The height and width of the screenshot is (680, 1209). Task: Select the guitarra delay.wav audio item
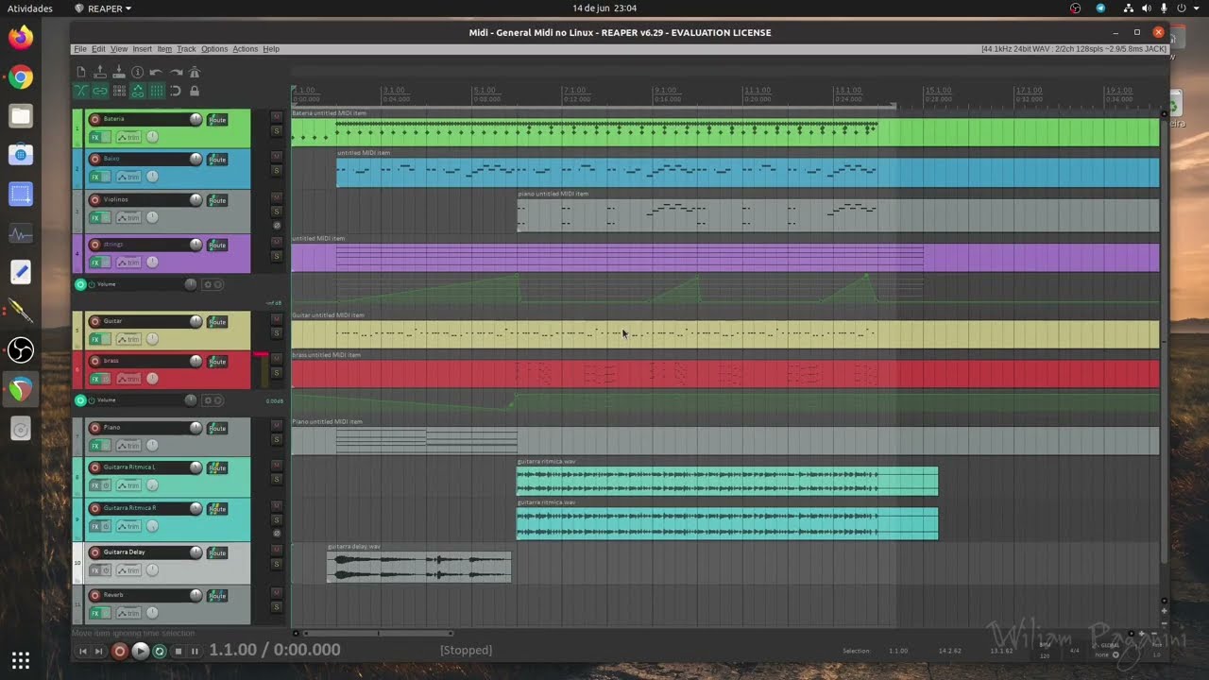tap(419, 567)
